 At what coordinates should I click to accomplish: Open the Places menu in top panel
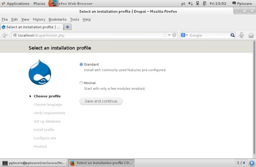(x=39, y=3)
